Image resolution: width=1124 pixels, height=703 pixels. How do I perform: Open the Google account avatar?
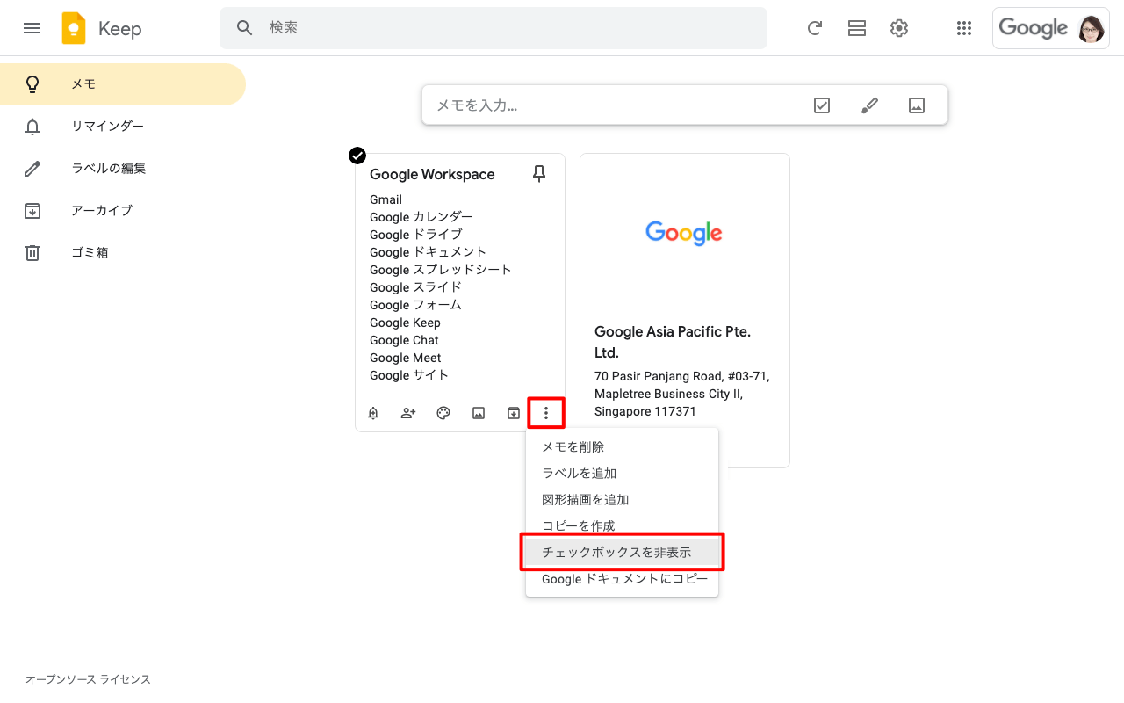point(1092,28)
